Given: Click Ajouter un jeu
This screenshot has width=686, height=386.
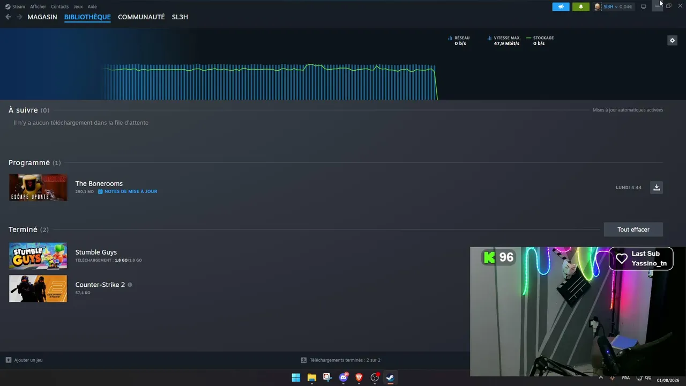Looking at the screenshot, I should [x=28, y=360].
